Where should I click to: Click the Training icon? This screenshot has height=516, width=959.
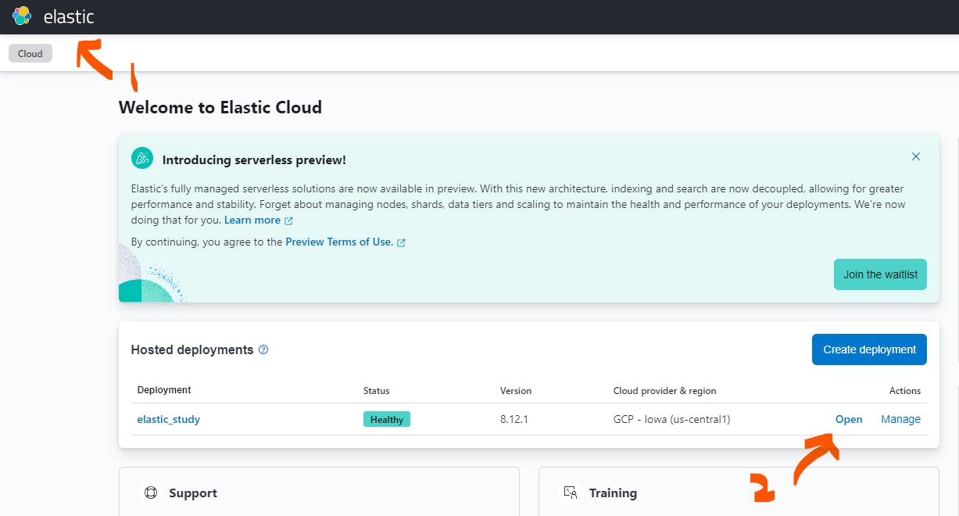[x=571, y=493]
